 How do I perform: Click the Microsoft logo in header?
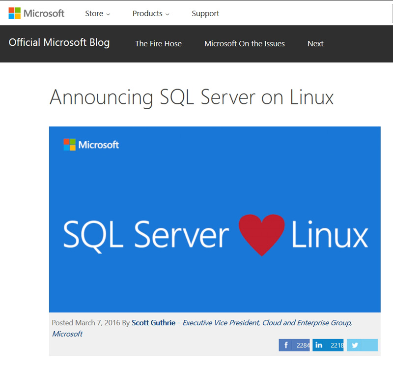pyautogui.click(x=36, y=13)
